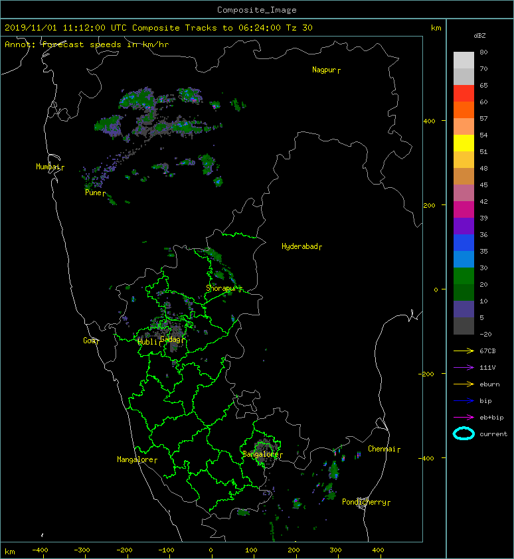Click the yellow 54 dBZ color swatch
This screenshot has width=514, height=559.
pos(464,143)
